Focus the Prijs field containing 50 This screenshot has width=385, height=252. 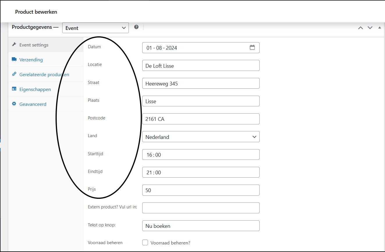pos(201,190)
